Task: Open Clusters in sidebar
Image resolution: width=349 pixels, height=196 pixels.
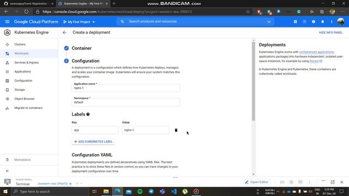Action: coord(29,45)
